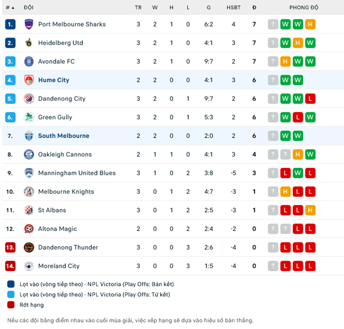Click the Green Gully team logo
Screen dimensions: 344x329
coord(29,117)
